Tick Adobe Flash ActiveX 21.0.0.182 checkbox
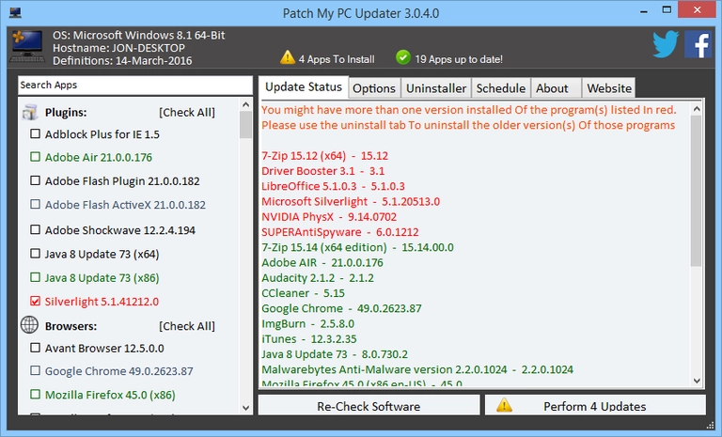Image resolution: width=722 pixels, height=437 pixels. pos(35,204)
